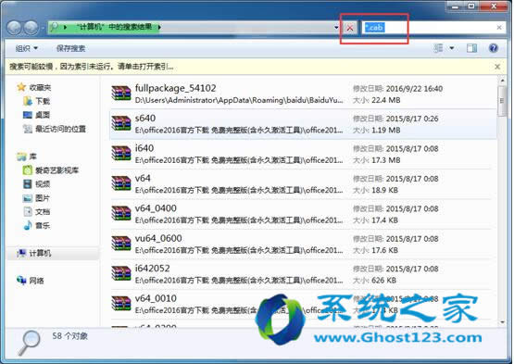Image resolution: width=514 pixels, height=364 pixels.
Task: Click the 17.3 MB size text
Action: tap(386, 160)
